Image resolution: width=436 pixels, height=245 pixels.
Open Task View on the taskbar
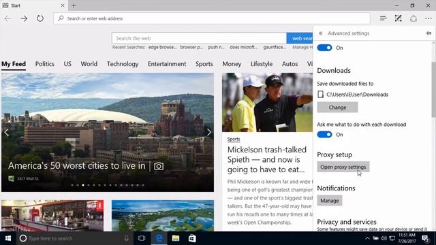tap(142, 238)
